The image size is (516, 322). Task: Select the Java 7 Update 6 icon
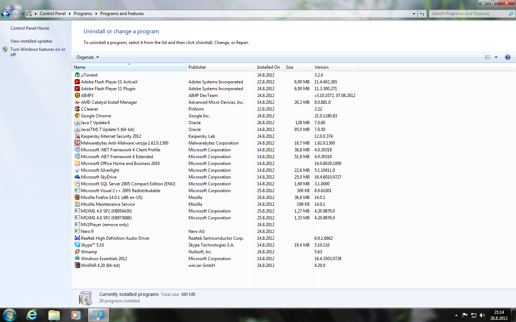point(77,123)
